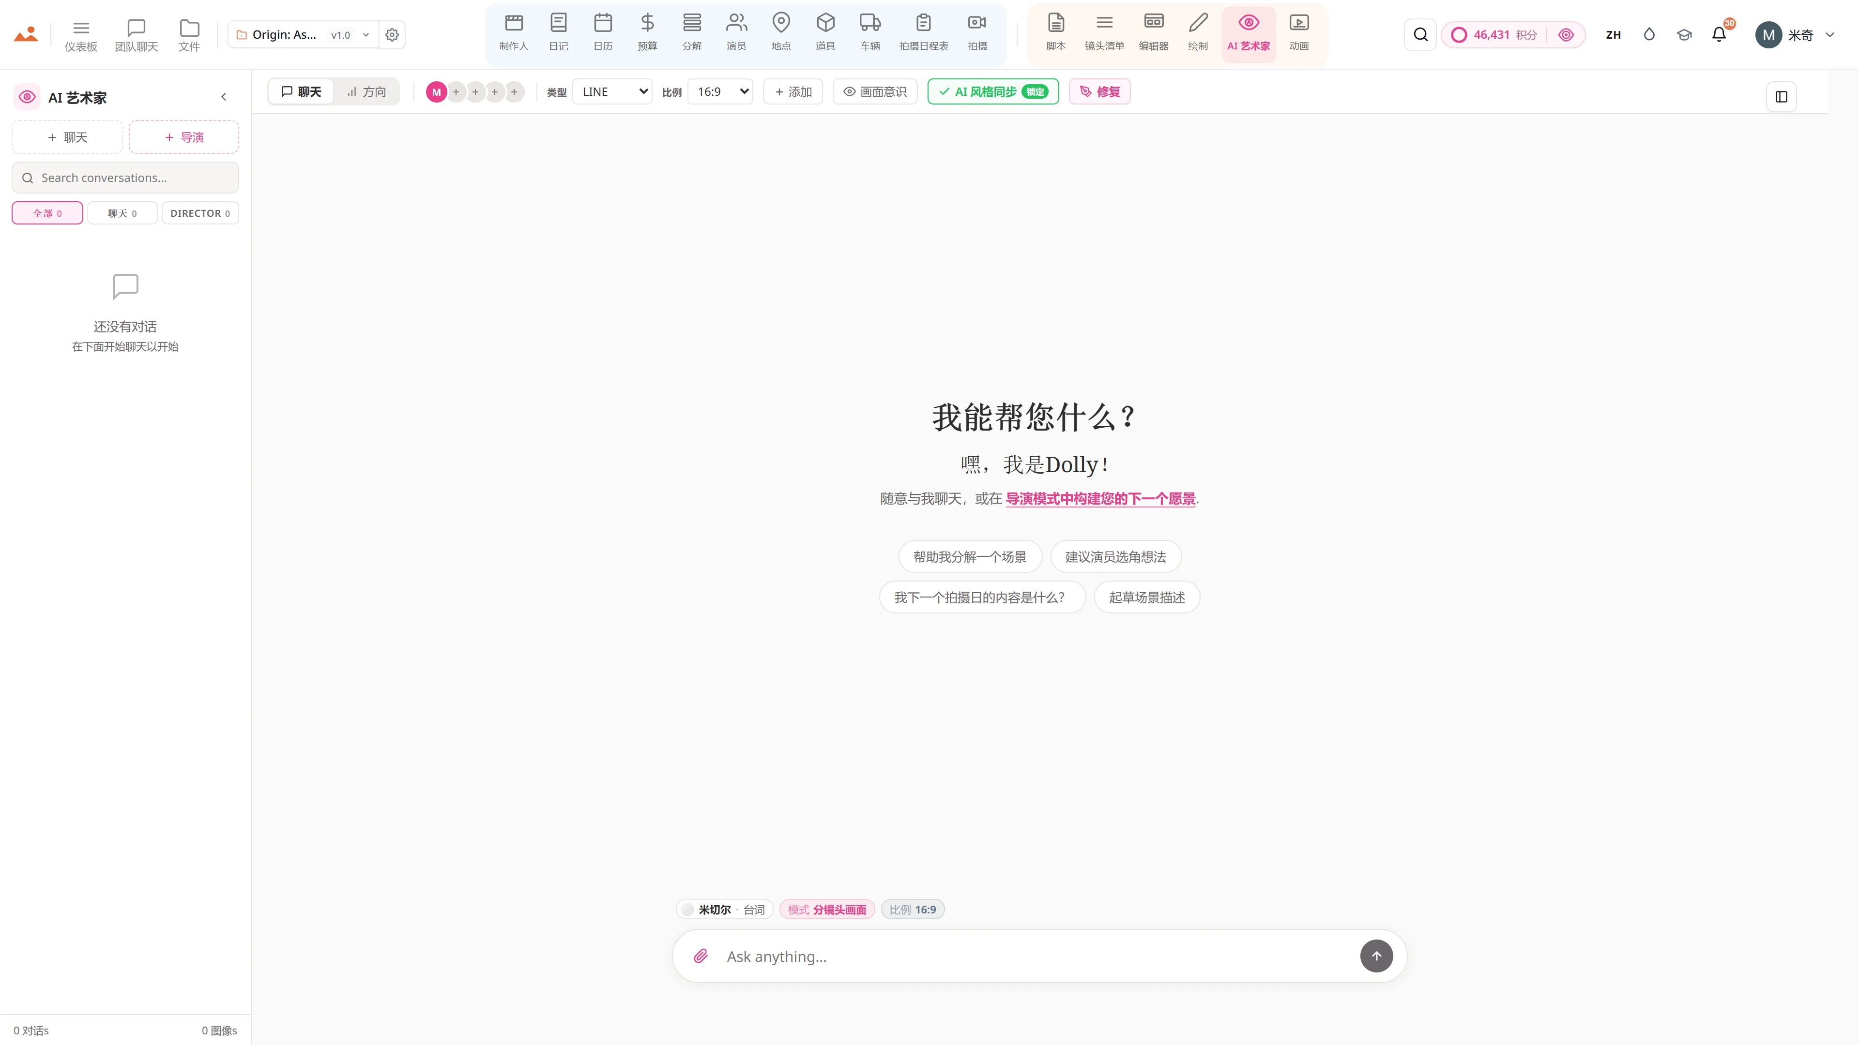Click the pink M character avatar
Screen dimensions: 1859x1045
point(436,91)
